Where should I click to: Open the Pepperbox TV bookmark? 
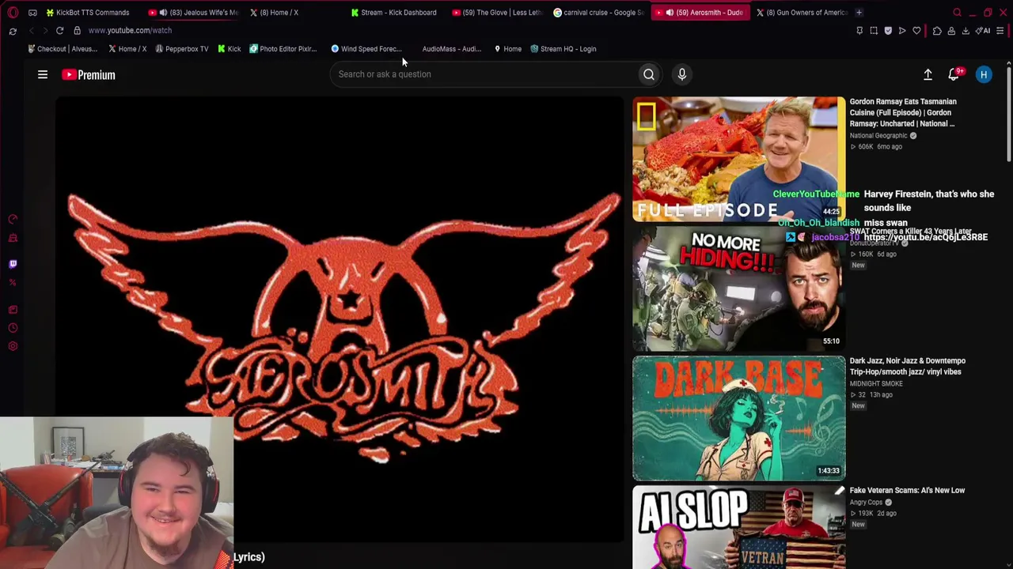[x=182, y=49]
